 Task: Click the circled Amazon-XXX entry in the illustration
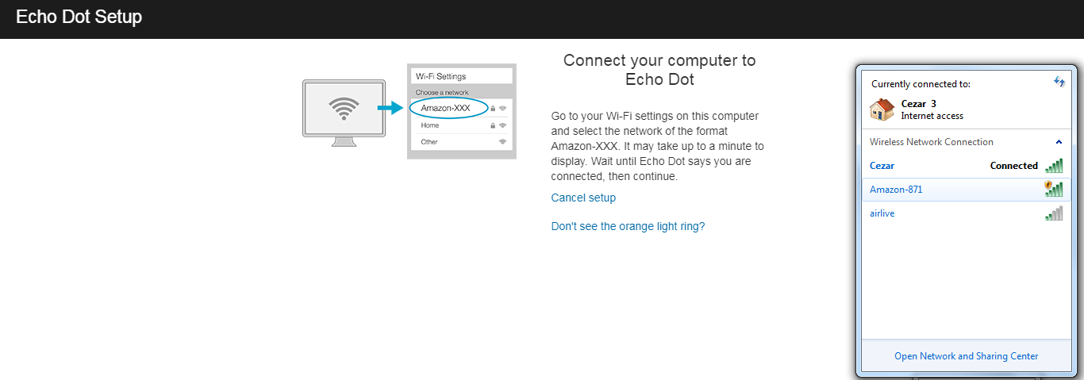click(448, 108)
